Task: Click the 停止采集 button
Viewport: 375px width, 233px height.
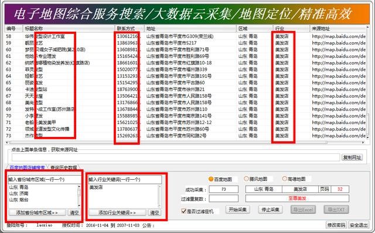Action: [271, 210]
